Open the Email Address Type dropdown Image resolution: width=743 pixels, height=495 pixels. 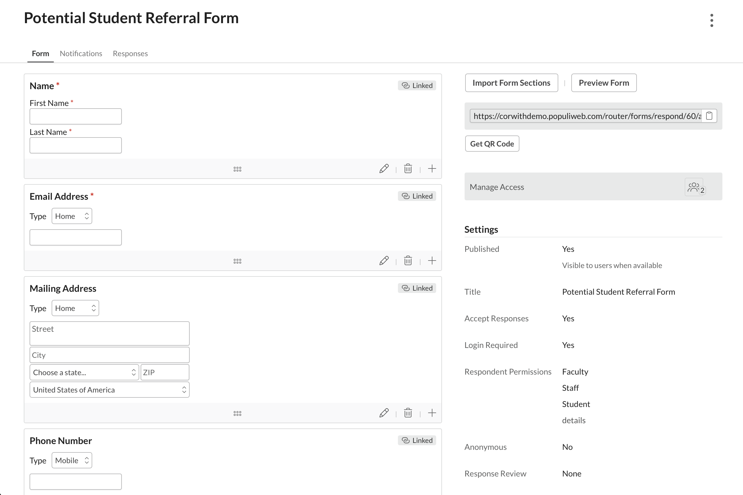(71, 216)
